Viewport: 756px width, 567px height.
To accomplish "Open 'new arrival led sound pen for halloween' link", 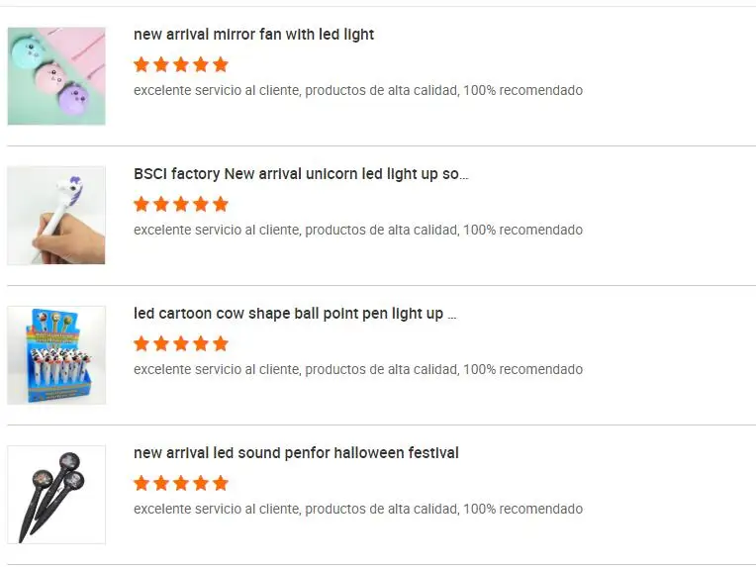I will click(x=296, y=453).
